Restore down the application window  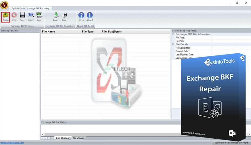coord(237,3)
